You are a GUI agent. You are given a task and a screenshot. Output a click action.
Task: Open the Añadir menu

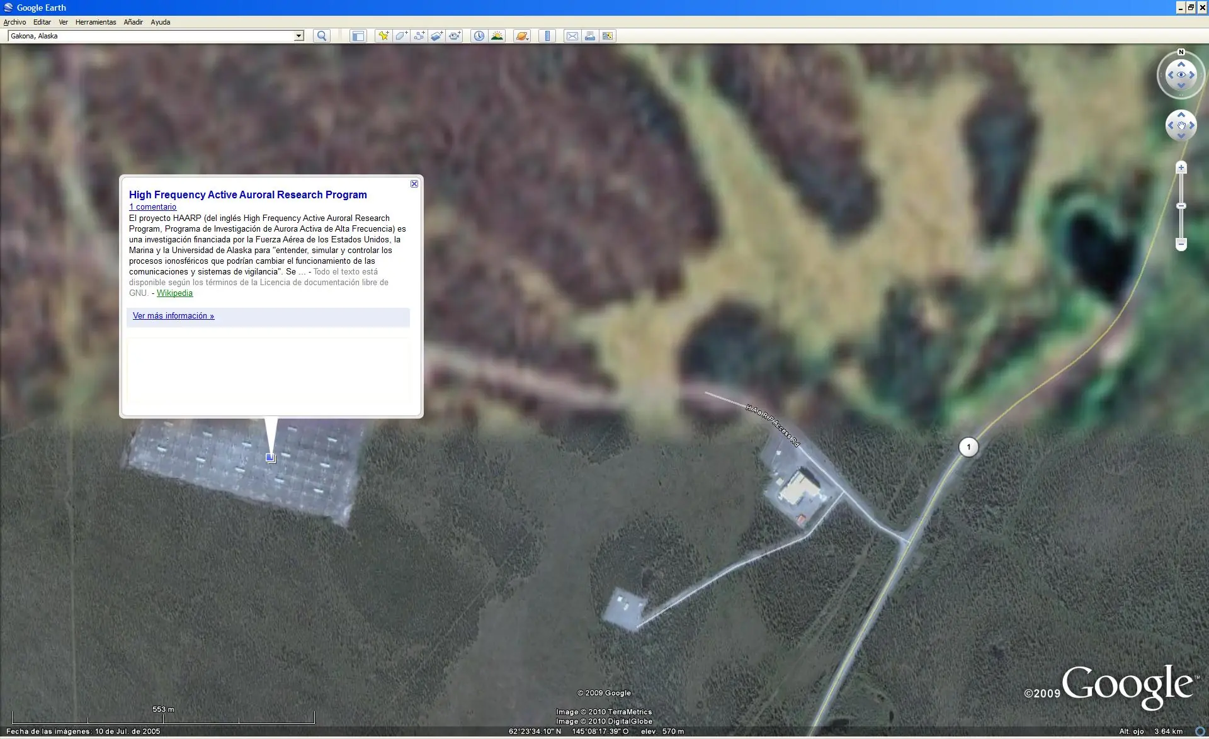[x=133, y=22]
